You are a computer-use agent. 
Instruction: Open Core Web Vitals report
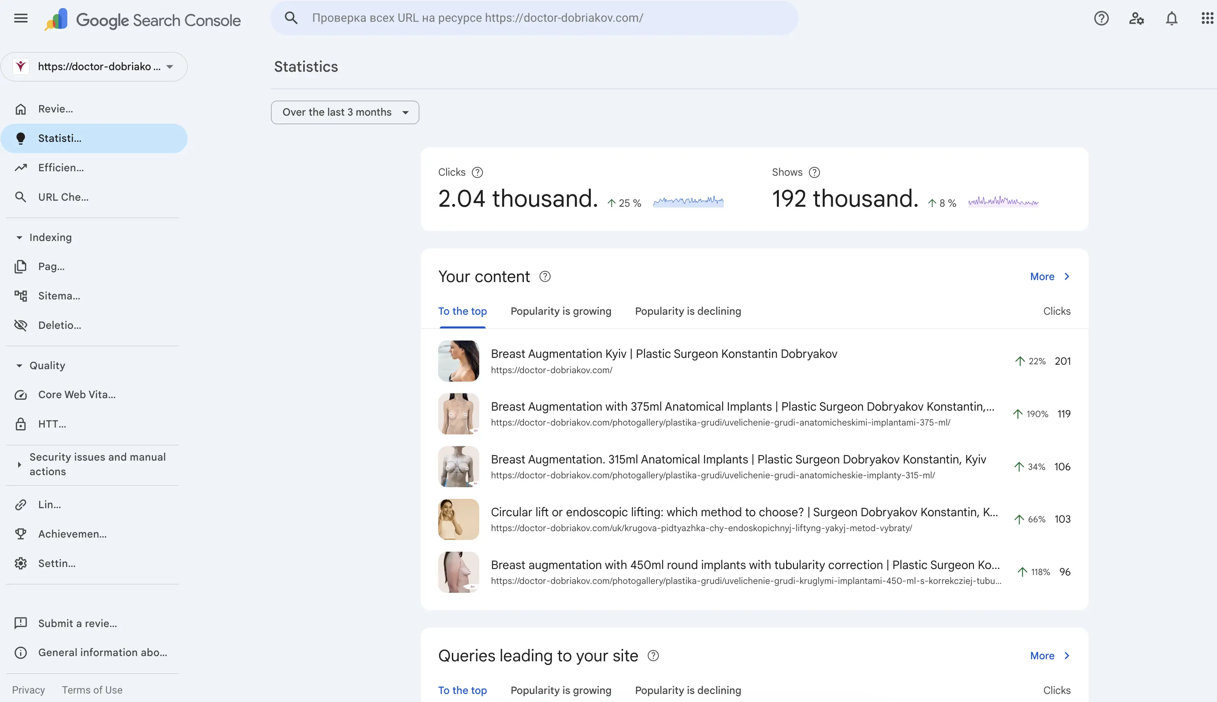tap(77, 395)
